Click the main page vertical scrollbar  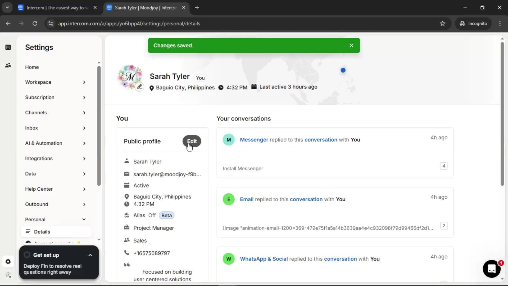click(502, 114)
